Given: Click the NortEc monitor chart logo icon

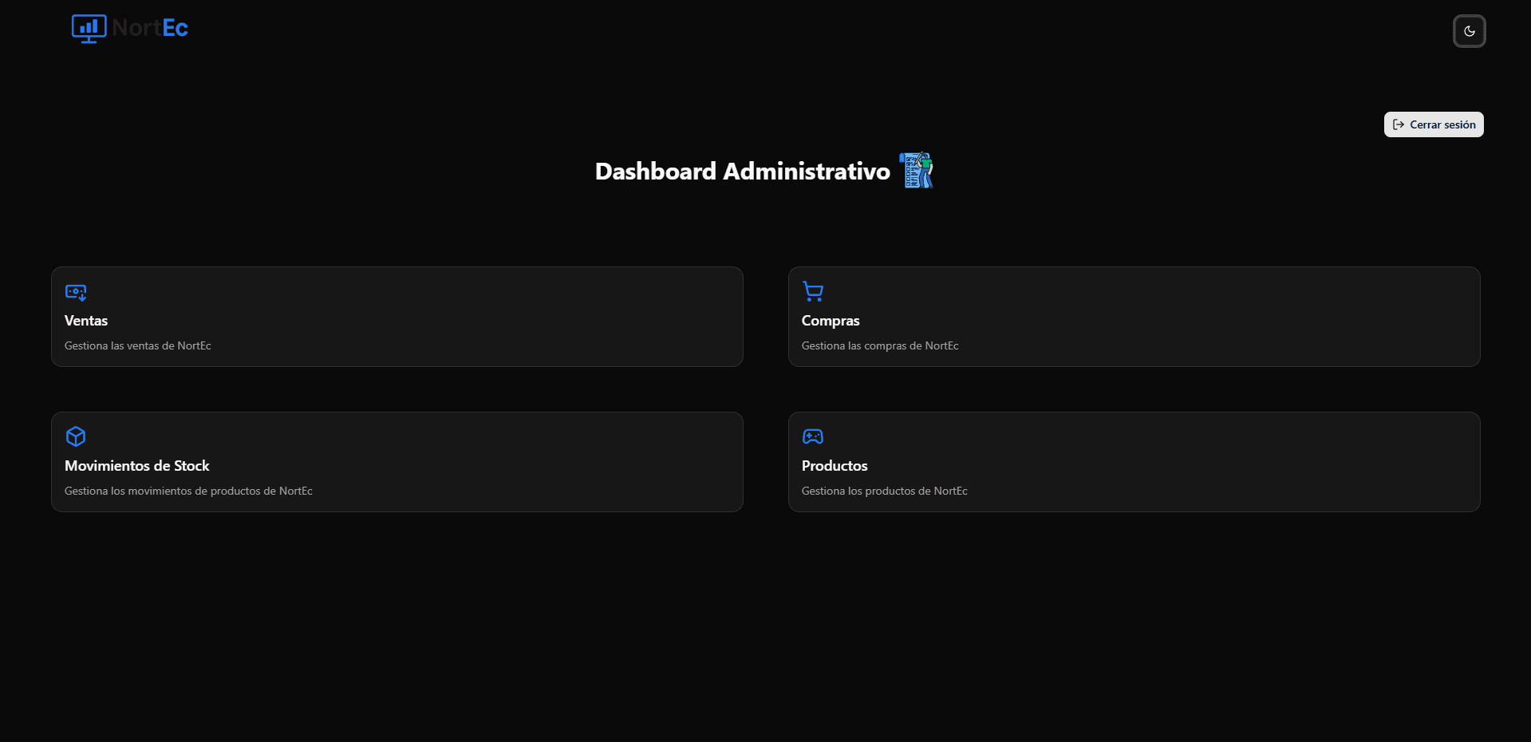Looking at the screenshot, I should pos(89,29).
